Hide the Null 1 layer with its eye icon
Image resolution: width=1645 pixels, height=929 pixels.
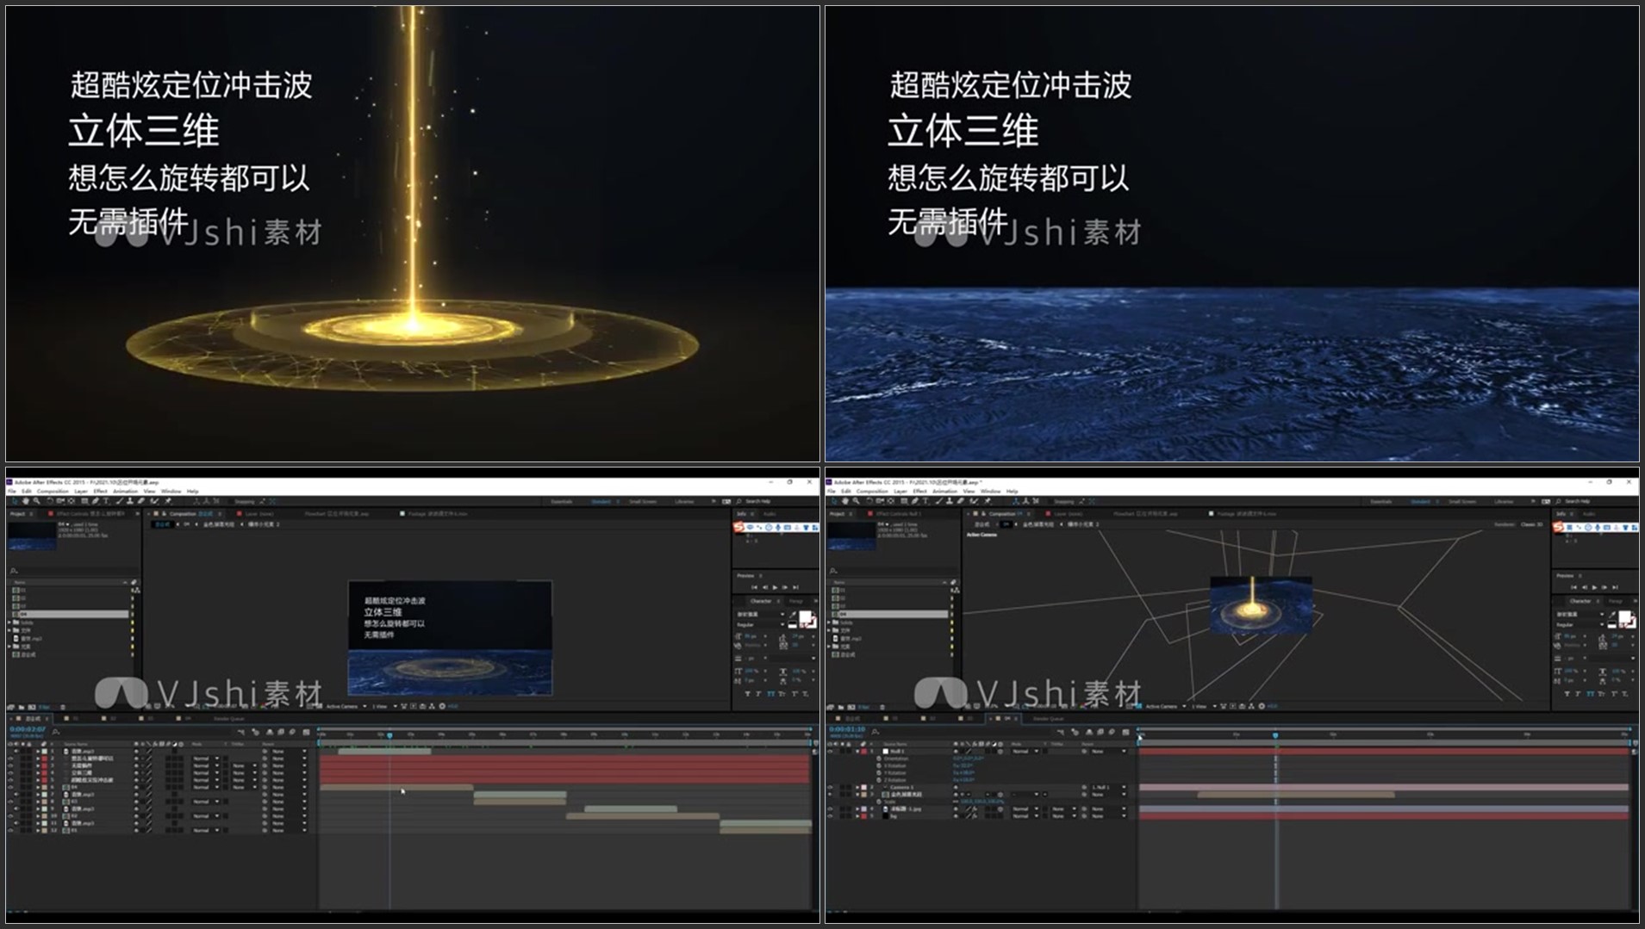point(831,752)
